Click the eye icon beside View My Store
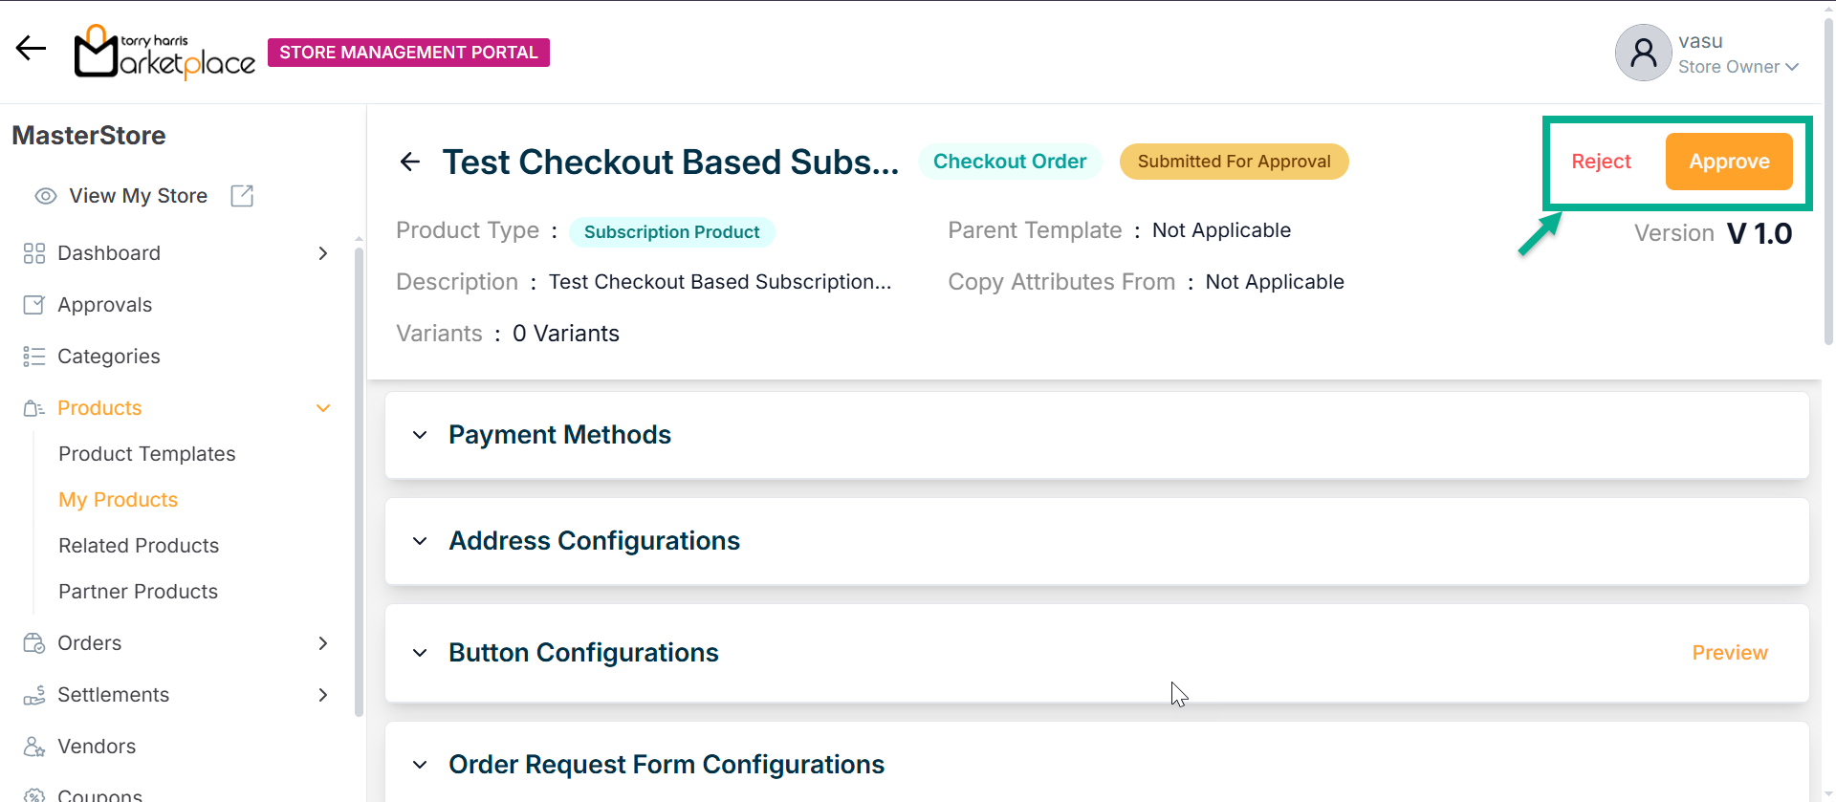 [x=45, y=196]
